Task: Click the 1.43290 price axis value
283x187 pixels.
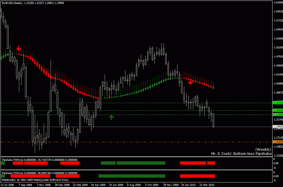Action: click(x=278, y=75)
